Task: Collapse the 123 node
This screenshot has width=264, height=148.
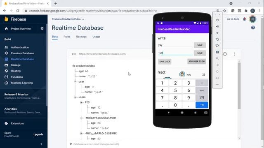Action: pos(81,102)
